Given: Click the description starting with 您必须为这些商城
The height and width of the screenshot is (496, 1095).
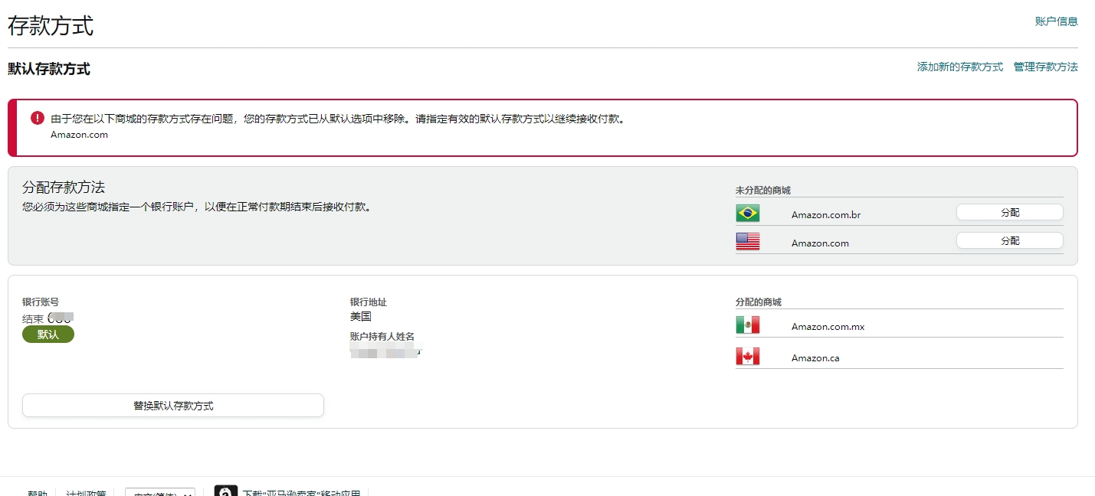Looking at the screenshot, I should [x=197, y=207].
